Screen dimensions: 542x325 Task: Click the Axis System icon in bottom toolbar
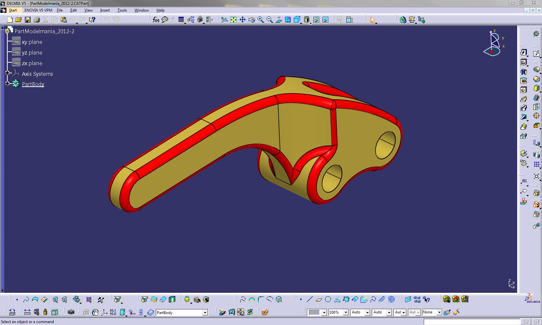tap(104, 312)
